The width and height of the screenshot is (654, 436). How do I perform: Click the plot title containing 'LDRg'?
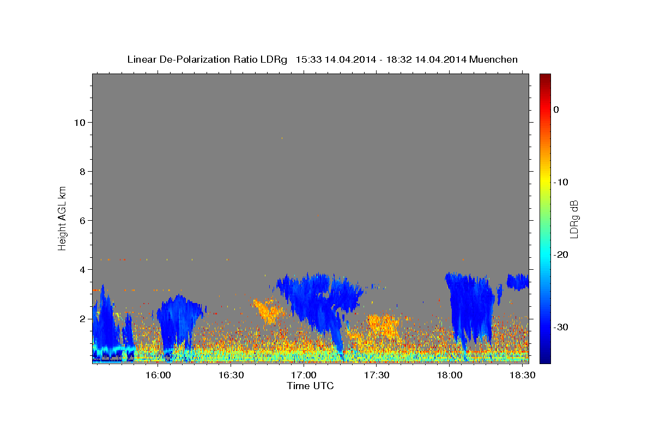tap(322, 59)
